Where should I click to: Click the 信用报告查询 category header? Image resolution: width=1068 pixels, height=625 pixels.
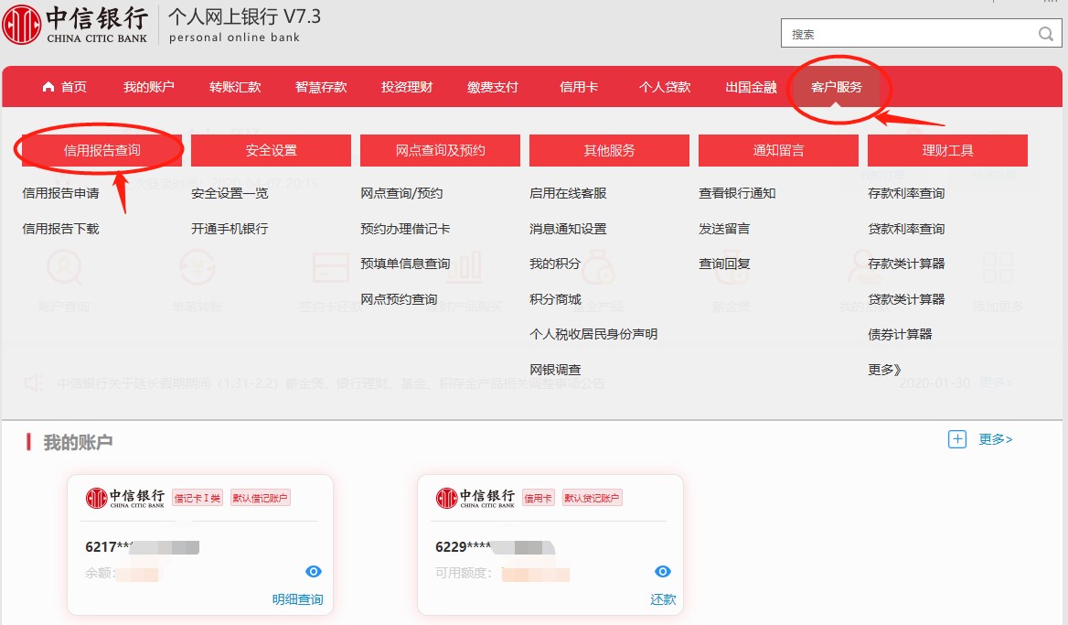pyautogui.click(x=102, y=150)
